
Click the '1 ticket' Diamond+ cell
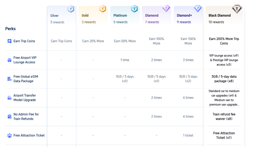pyautogui.click(x=188, y=135)
